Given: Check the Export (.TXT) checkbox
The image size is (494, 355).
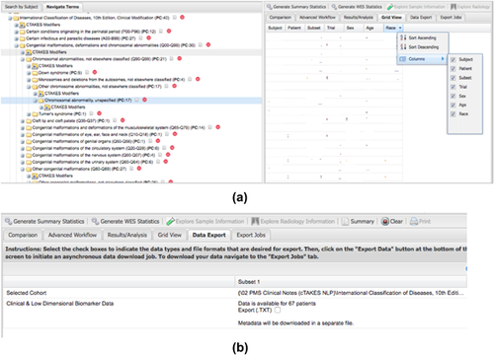Looking at the screenshot, I should [278, 310].
